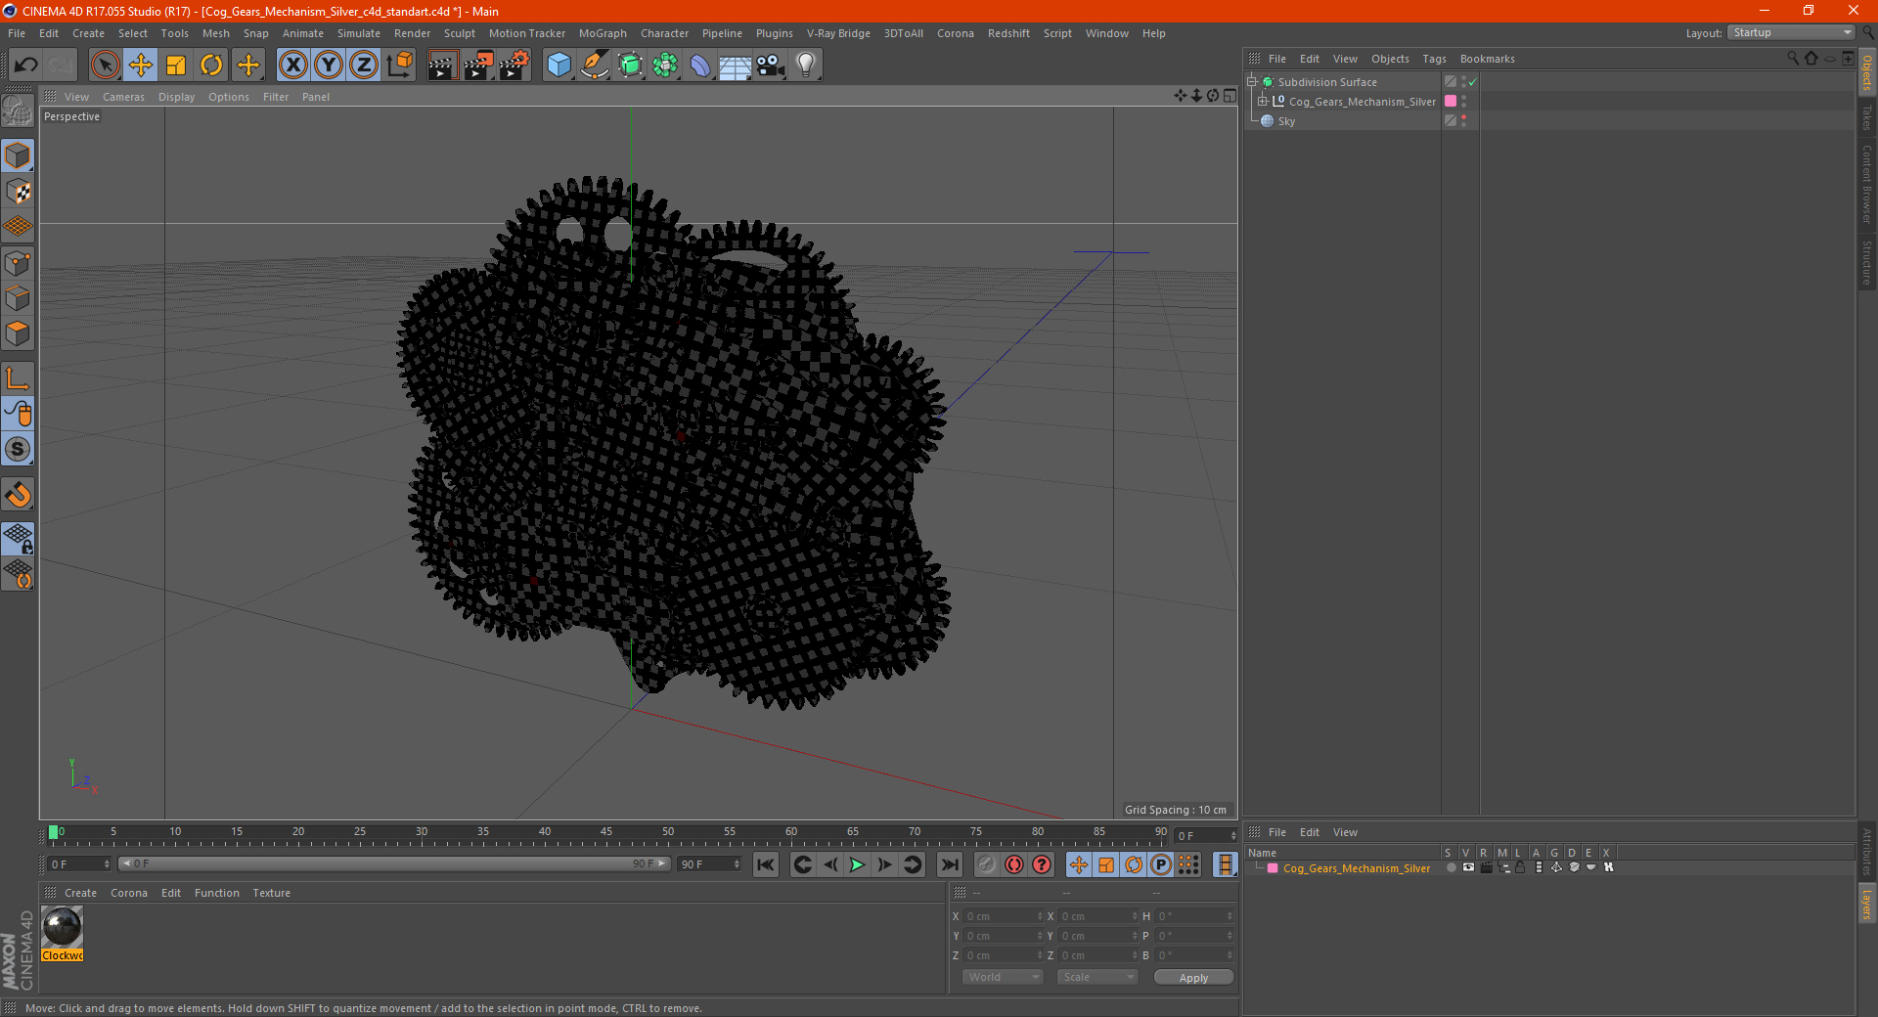Add a Floor environment object
The width and height of the screenshot is (1878, 1017).
[x=735, y=66]
